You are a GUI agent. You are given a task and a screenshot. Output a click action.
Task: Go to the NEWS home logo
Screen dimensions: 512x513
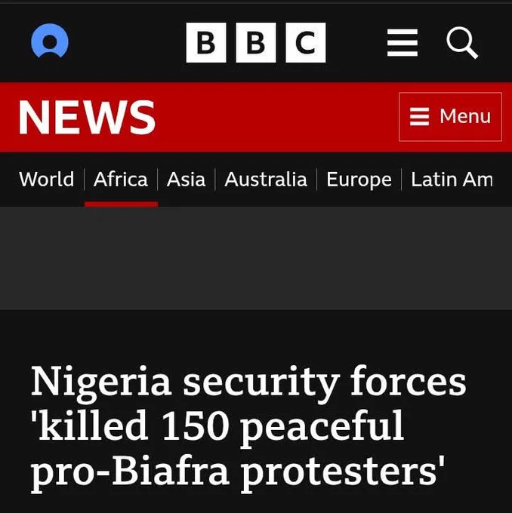coord(87,117)
